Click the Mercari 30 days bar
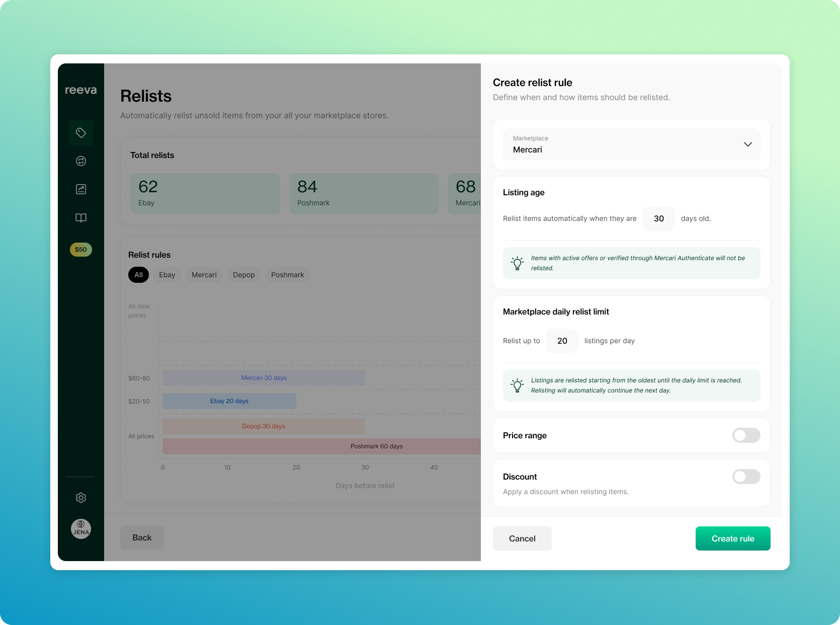840x625 pixels. coord(264,378)
